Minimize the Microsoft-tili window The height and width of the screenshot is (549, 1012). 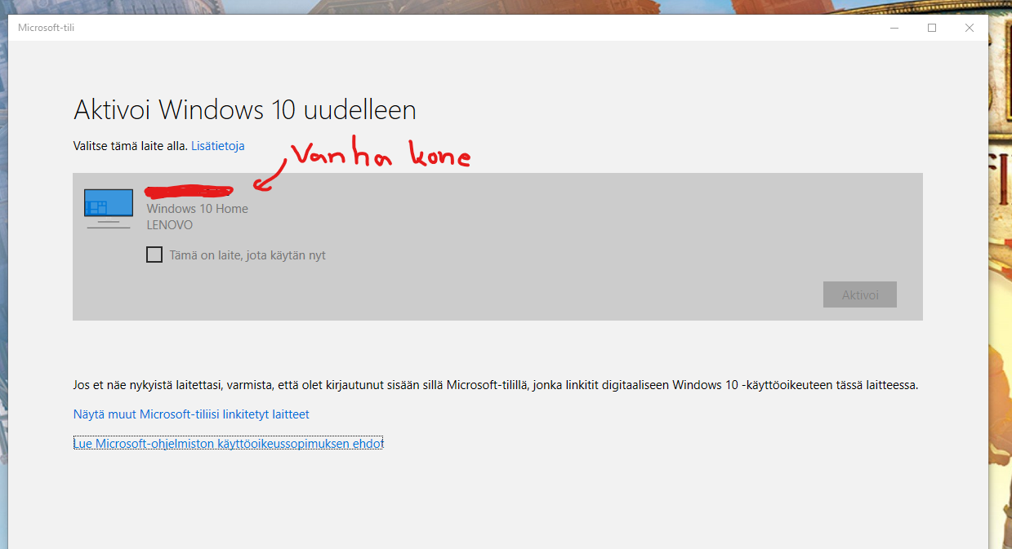coord(894,28)
